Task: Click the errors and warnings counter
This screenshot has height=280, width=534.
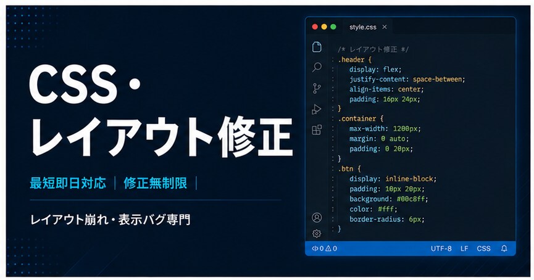Action: pos(325,249)
